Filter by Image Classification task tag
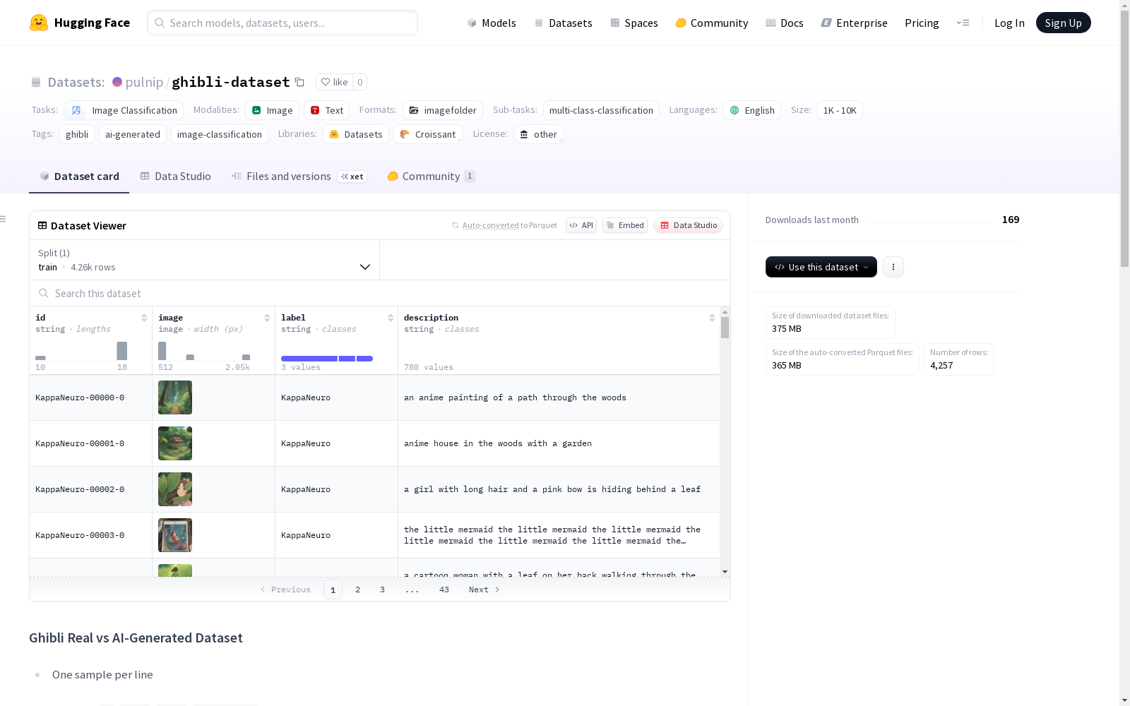 tap(124, 110)
